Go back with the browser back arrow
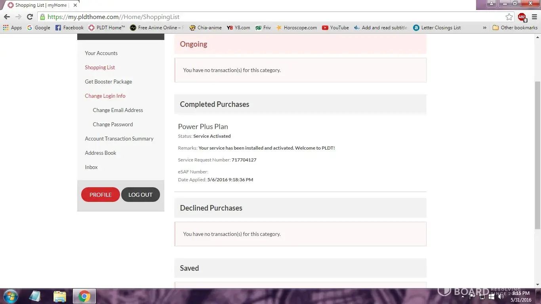The image size is (541, 304). pos(7,17)
